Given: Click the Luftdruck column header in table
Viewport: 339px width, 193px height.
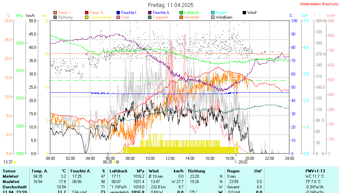Looking at the screenshot, I should click(x=119, y=171).
